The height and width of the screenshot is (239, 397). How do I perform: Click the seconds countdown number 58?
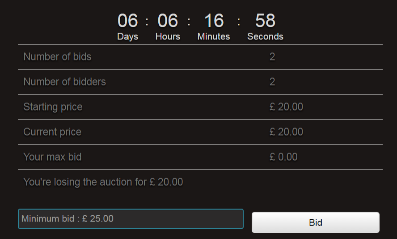pyautogui.click(x=265, y=21)
